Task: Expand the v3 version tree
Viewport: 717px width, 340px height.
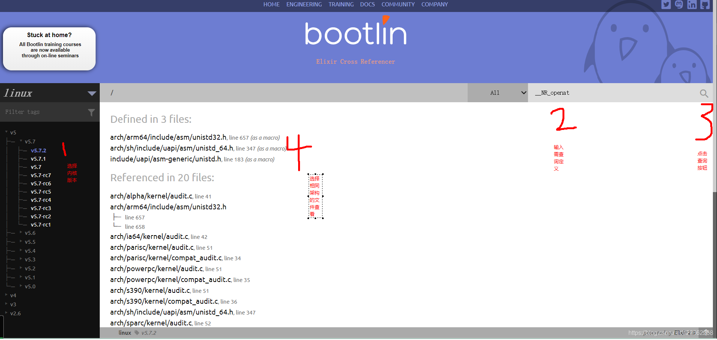Action: (x=6, y=304)
